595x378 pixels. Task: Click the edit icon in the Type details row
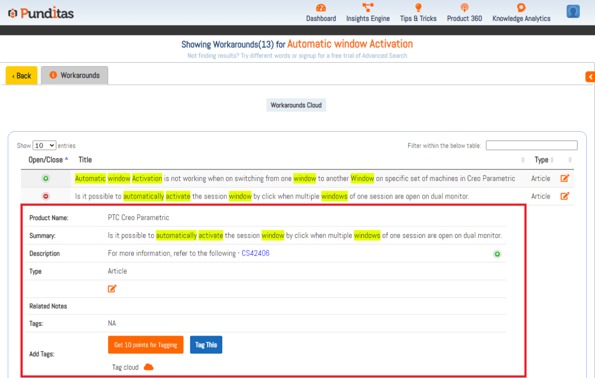[112, 289]
